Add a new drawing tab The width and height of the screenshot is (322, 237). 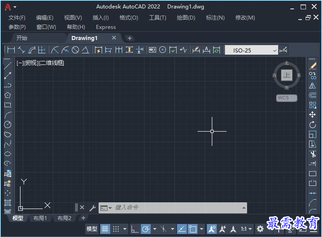[x=130, y=38]
